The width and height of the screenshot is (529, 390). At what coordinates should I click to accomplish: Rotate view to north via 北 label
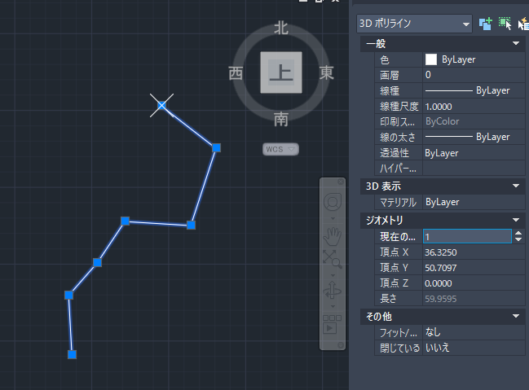pyautogui.click(x=281, y=28)
